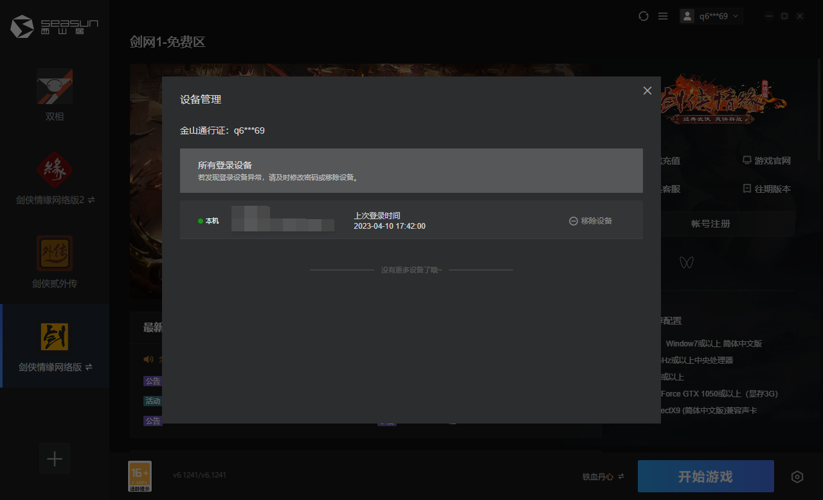Add a new game with plus button
This screenshot has width=823, height=500.
[55, 459]
